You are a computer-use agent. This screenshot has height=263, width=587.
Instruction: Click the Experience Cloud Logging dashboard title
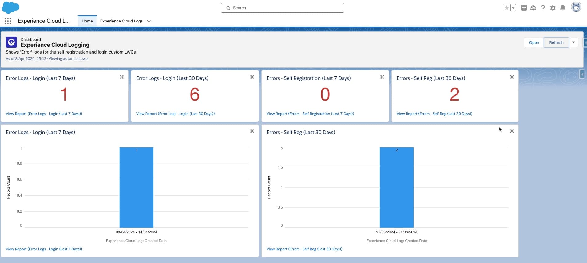tap(55, 45)
